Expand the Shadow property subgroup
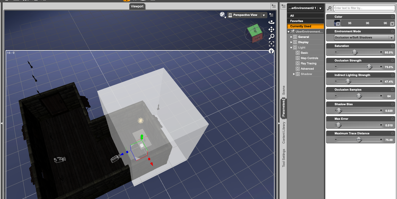 (294, 74)
